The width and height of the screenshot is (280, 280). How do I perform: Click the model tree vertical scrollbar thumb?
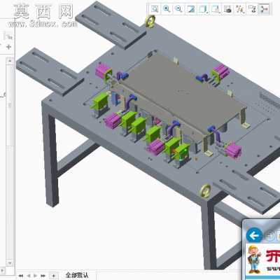pos(10,105)
